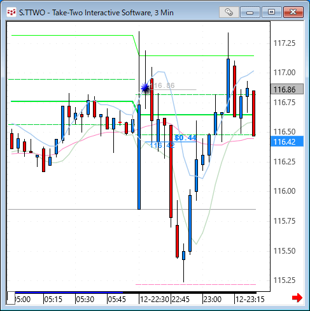Click the 05:30 time axis label
310x311 pixels.
(85, 300)
